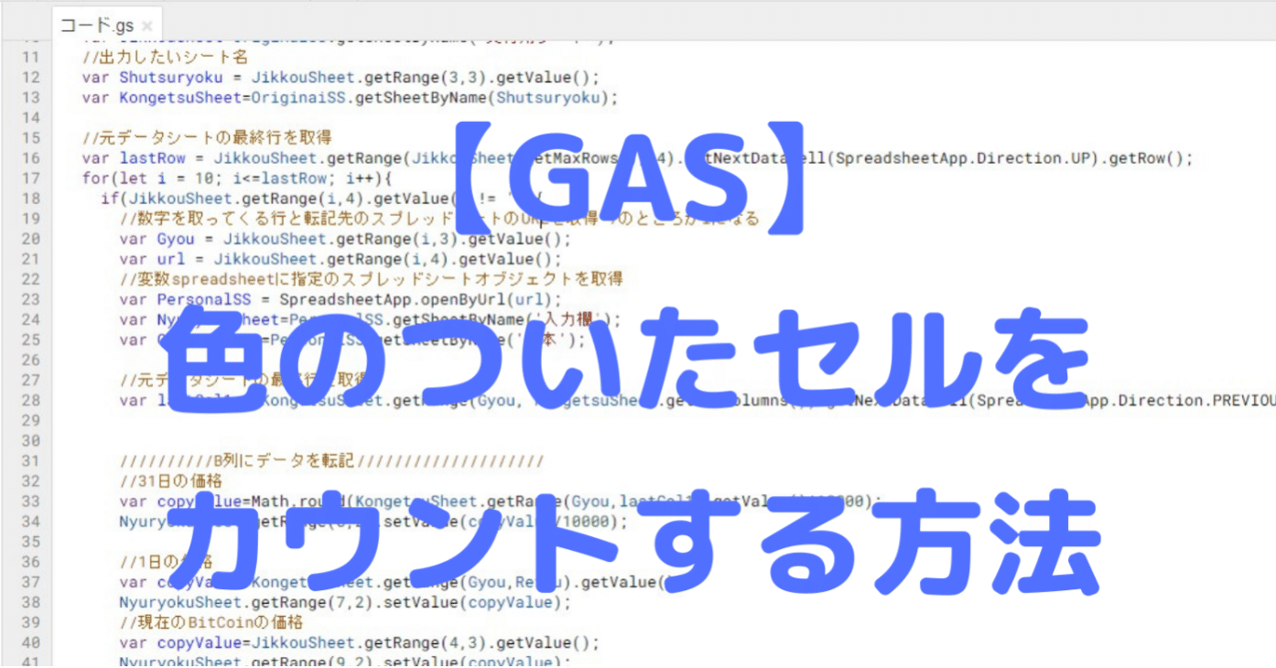Click the var Gyou declaration line

pos(345,239)
